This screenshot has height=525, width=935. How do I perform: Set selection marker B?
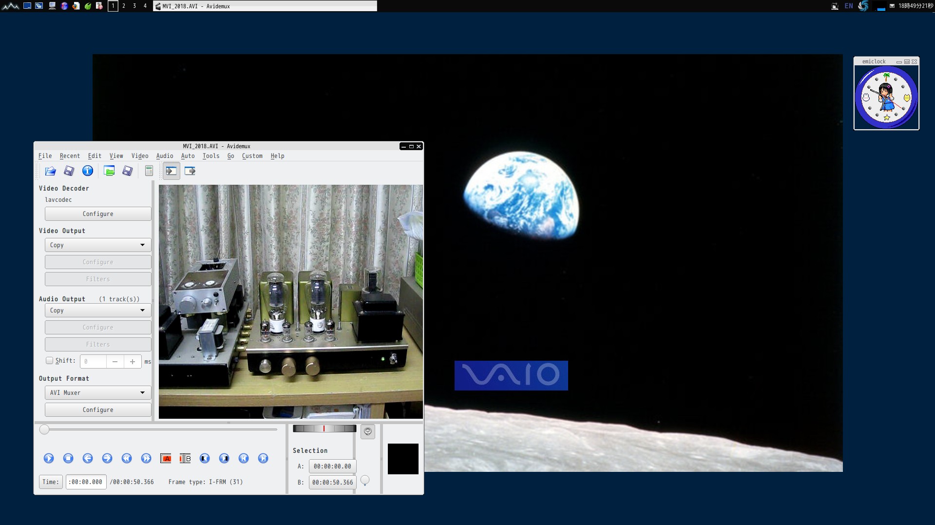(x=185, y=458)
